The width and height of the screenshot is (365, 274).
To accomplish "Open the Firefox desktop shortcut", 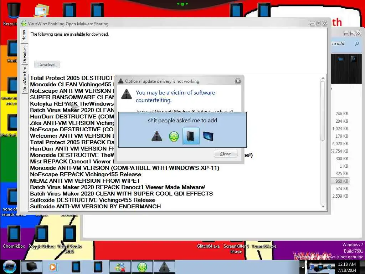I will click(12, 51).
